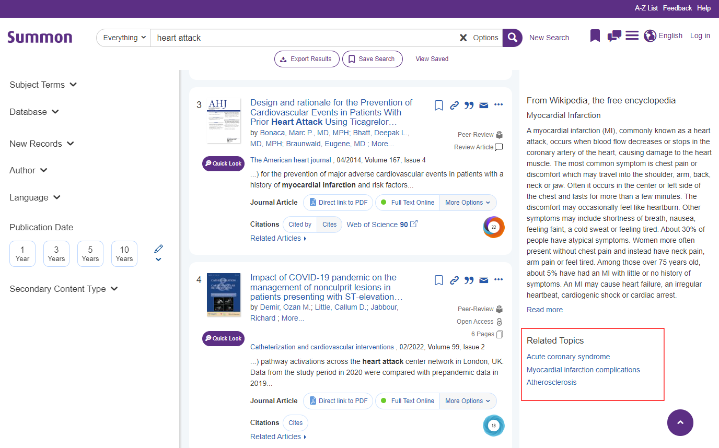Viewport: 719px width, 448px height.
Task: Open the Everything search scope dropdown
Action: (x=124, y=38)
